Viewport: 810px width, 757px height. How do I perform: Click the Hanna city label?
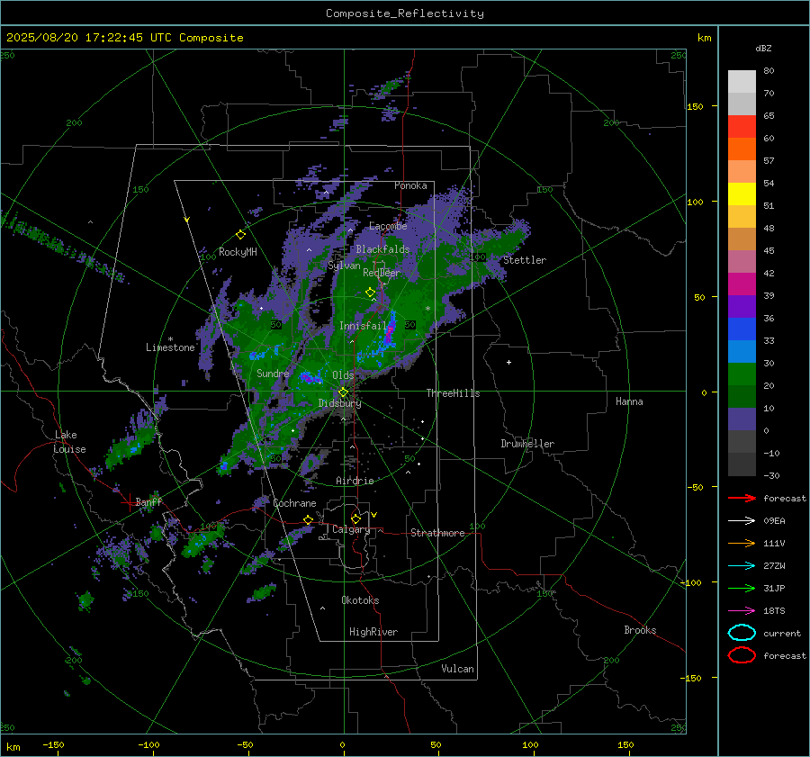629,401
